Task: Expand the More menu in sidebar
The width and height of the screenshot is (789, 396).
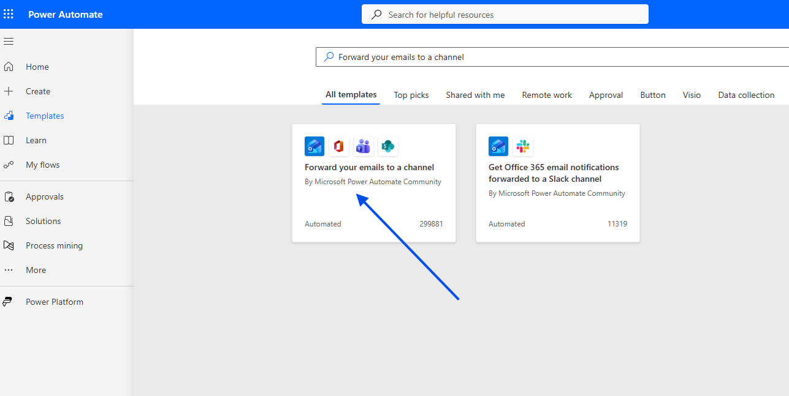Action: 36,270
